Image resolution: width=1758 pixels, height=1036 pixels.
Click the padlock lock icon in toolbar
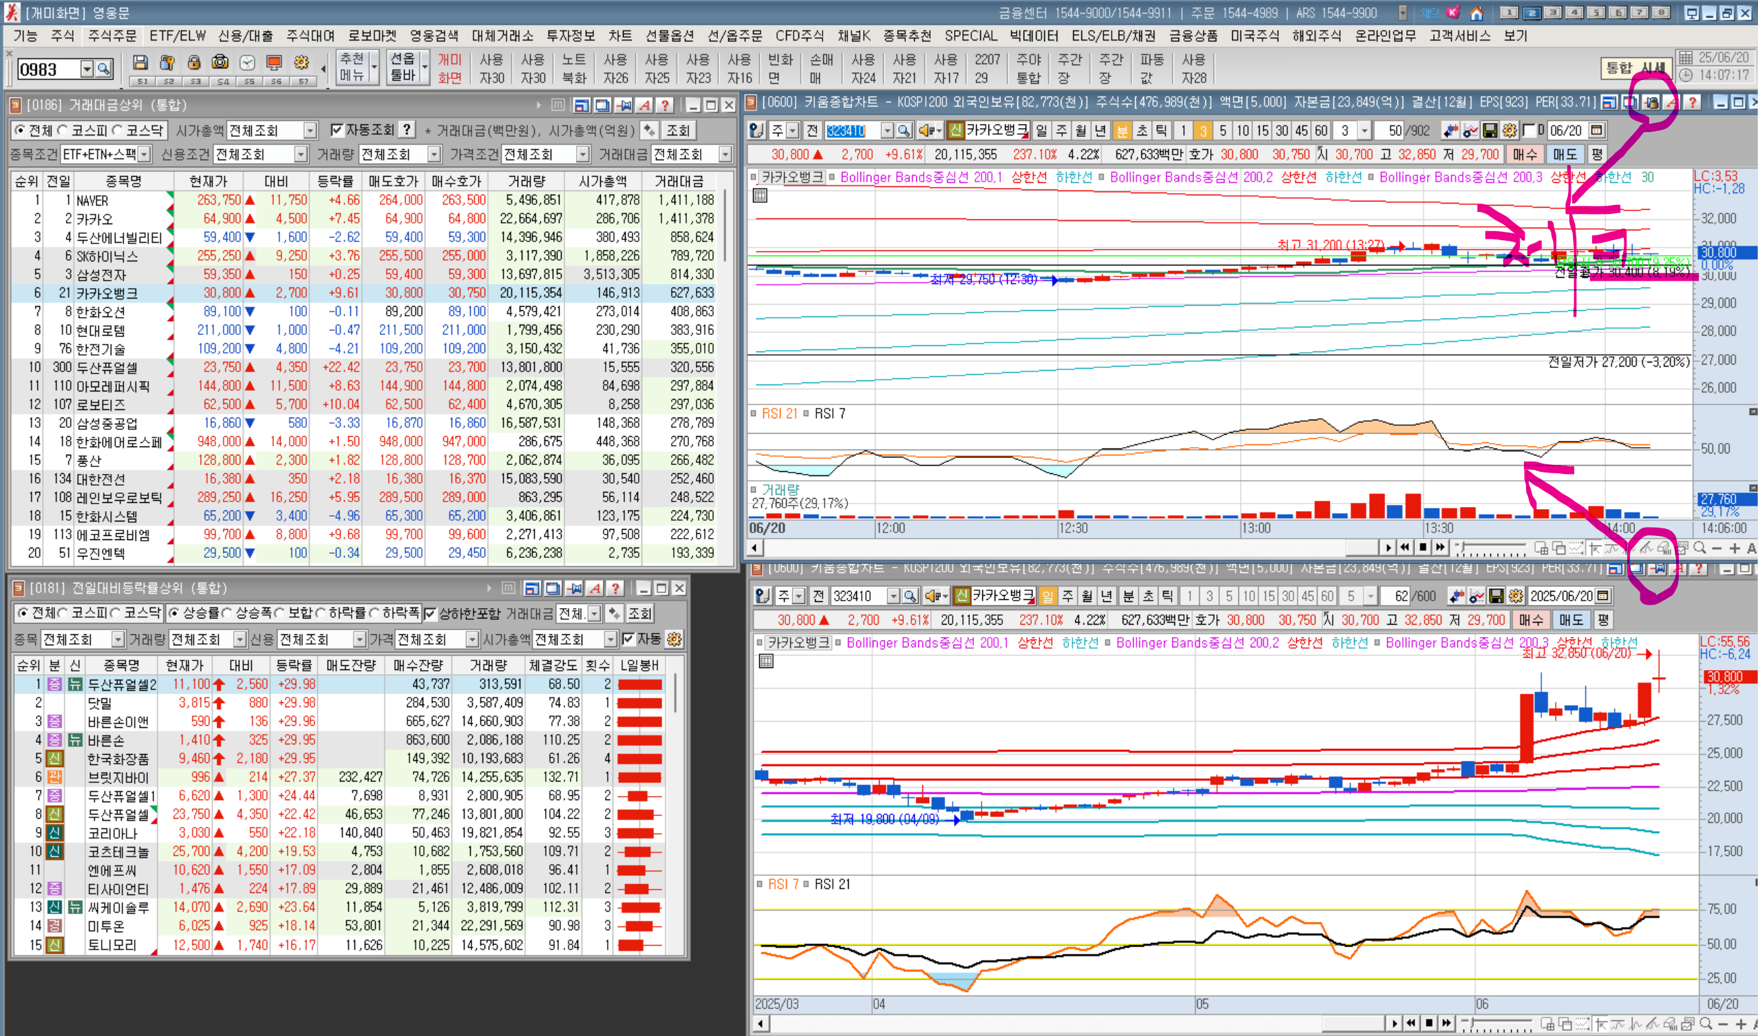coord(193,63)
